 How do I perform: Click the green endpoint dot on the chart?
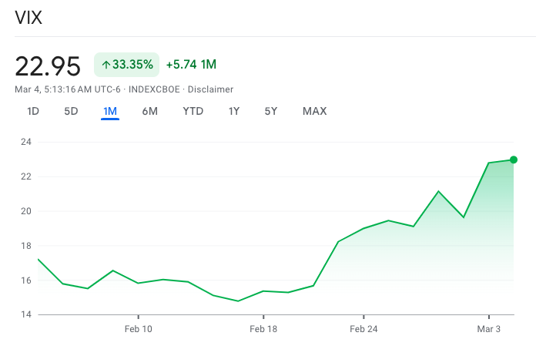[x=514, y=160]
